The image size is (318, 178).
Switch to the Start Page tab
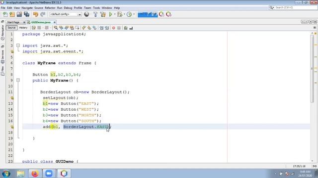[13, 22]
